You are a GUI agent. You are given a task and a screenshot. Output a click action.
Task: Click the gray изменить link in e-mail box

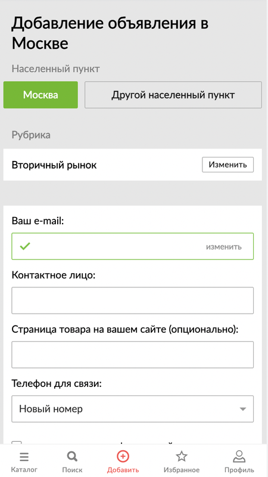[x=224, y=247]
